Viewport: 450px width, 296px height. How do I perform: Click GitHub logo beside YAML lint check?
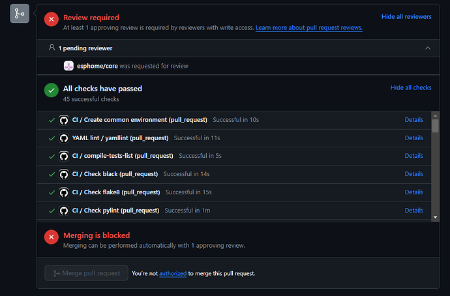(x=64, y=138)
